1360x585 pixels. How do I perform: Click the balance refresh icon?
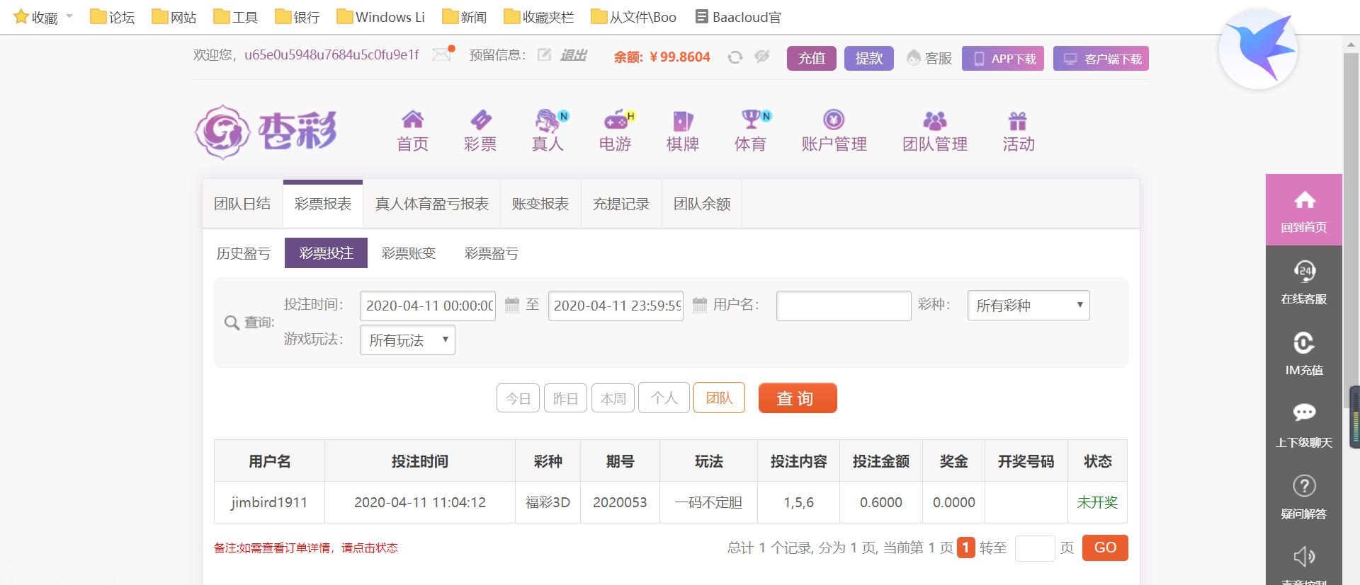coord(735,57)
